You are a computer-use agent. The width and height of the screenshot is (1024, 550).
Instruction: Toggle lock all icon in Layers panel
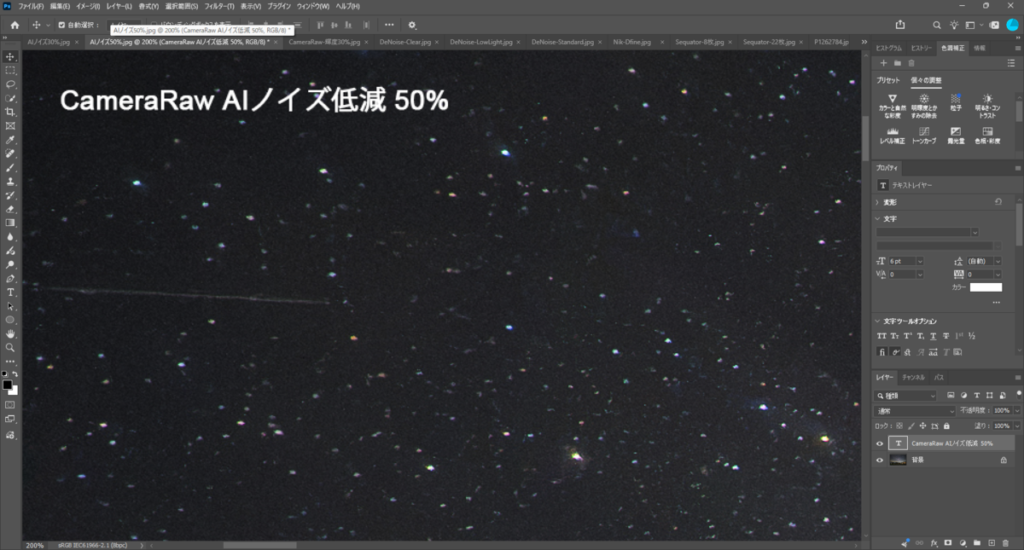coord(946,426)
